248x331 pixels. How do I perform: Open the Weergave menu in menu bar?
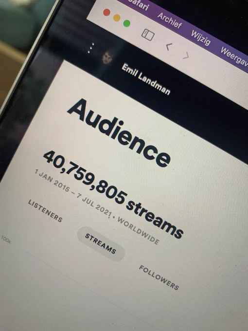pyautogui.click(x=234, y=55)
